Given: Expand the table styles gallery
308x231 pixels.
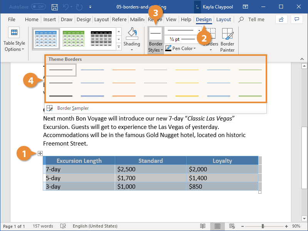Looking at the screenshot, I should (118, 46).
